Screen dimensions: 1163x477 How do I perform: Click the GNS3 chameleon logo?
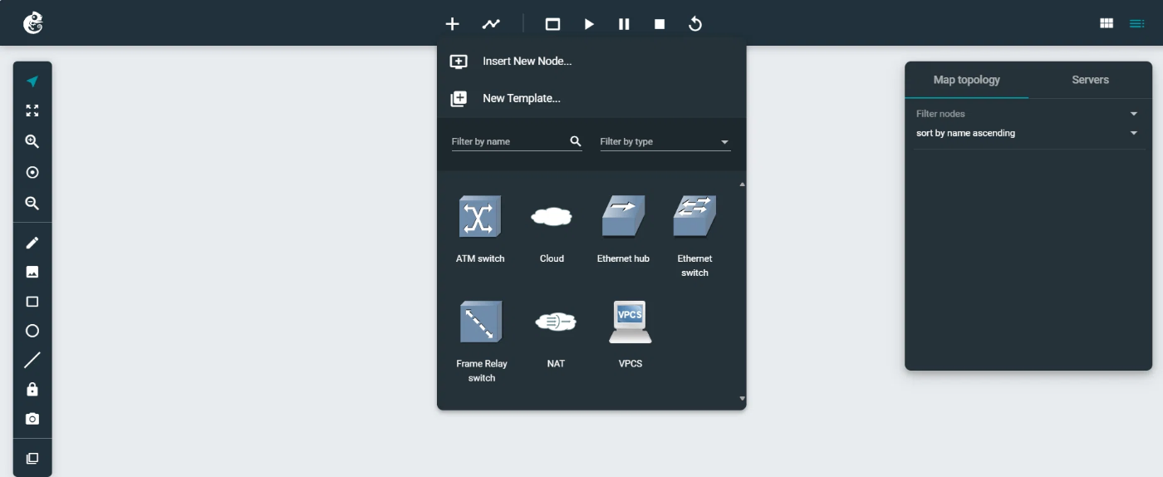point(32,23)
